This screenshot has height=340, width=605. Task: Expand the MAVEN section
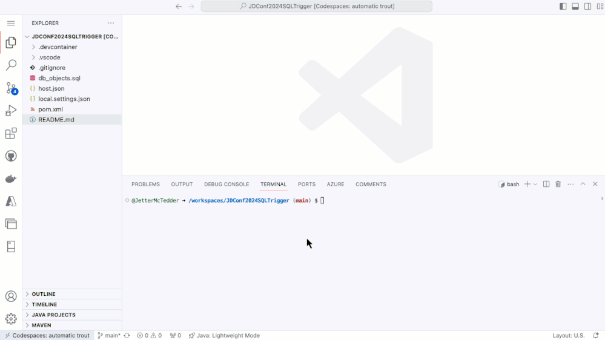click(x=72, y=325)
